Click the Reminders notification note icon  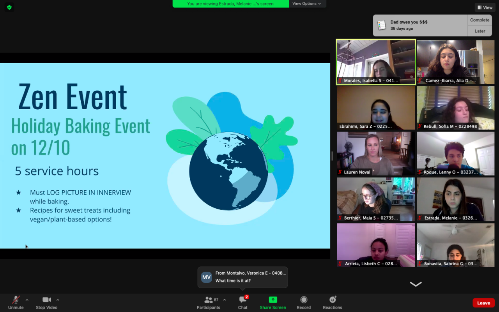pyautogui.click(x=382, y=25)
